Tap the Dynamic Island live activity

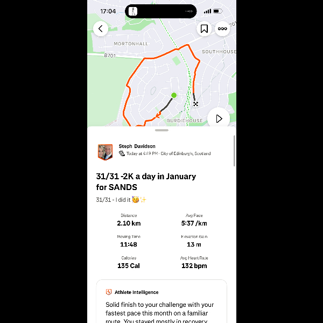(x=160, y=11)
